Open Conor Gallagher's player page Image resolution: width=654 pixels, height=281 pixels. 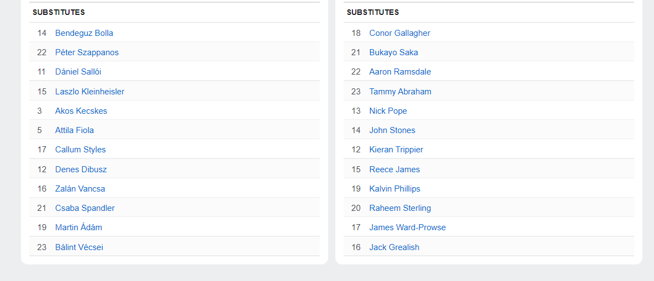coord(399,33)
